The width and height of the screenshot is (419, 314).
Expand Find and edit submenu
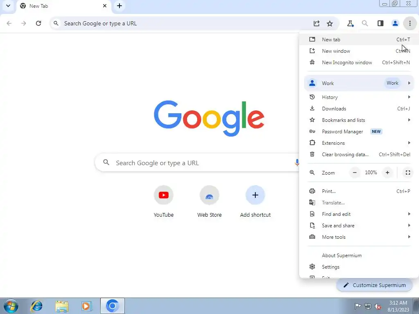click(359, 214)
